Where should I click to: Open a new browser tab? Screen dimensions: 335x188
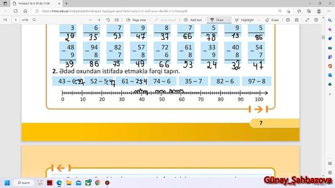[66, 4]
